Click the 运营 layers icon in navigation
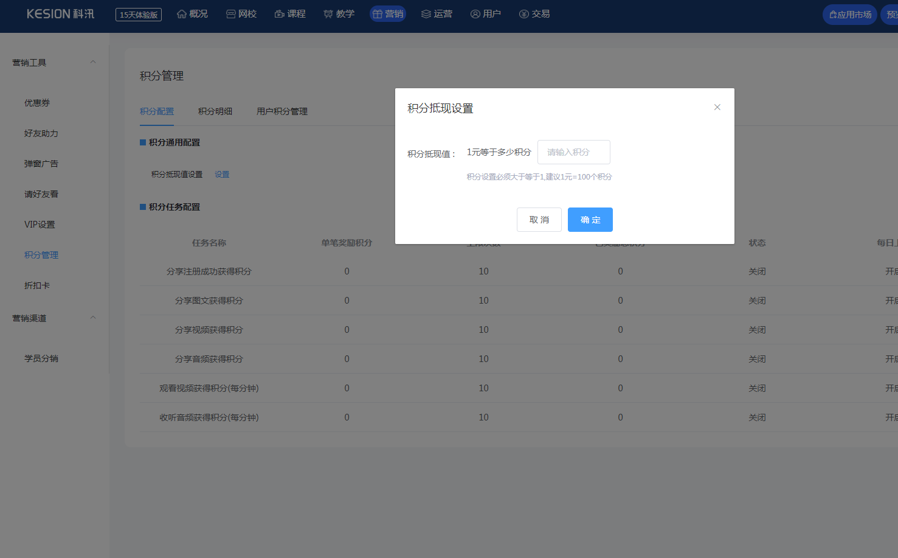898x558 pixels. (426, 14)
